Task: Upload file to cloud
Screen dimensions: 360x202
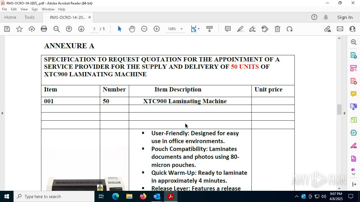Action: click(x=32, y=29)
